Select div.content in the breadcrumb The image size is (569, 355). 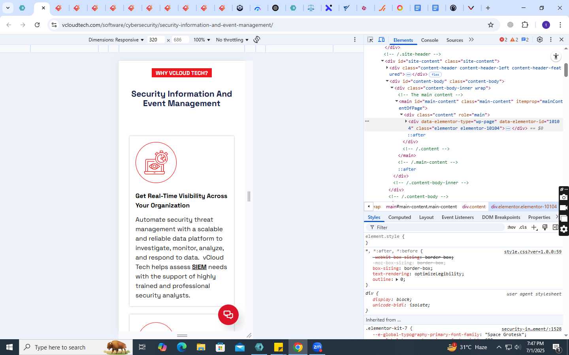474,207
